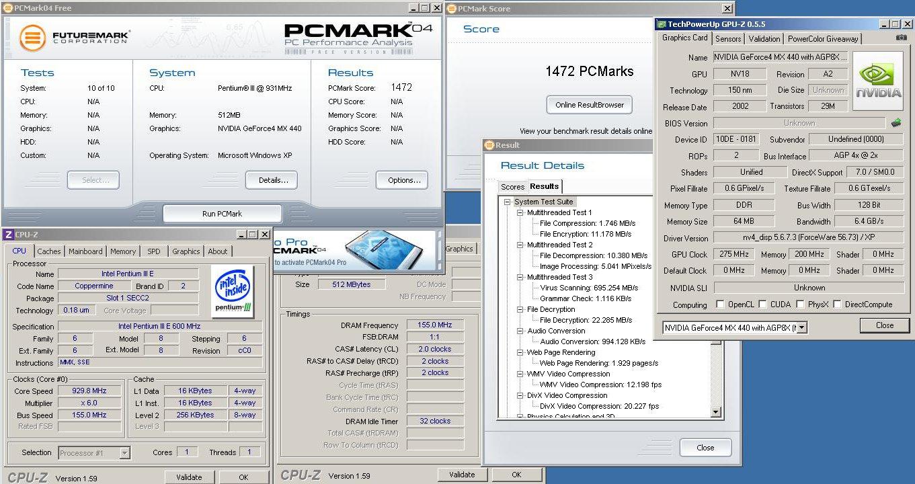Open the Validation tab in GPU-Z
This screenshot has width=915, height=484.
click(x=764, y=39)
